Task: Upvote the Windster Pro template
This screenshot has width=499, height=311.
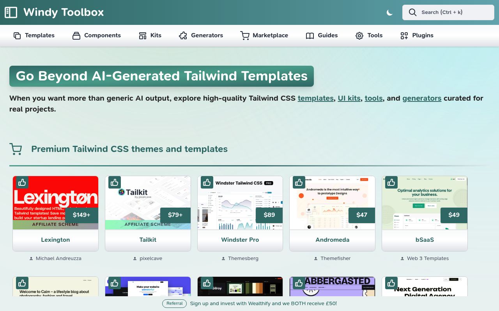Action: pyautogui.click(x=207, y=182)
